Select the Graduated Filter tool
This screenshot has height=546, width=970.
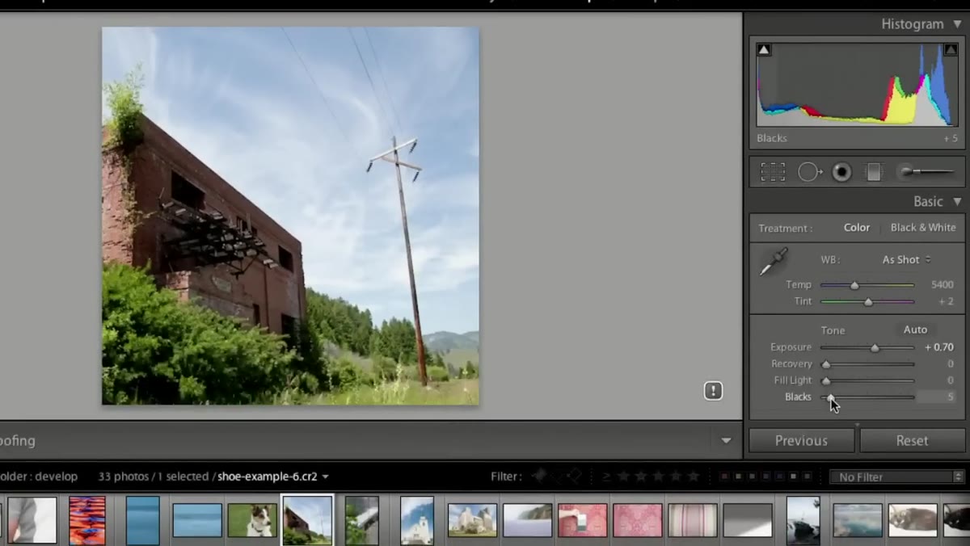click(874, 172)
